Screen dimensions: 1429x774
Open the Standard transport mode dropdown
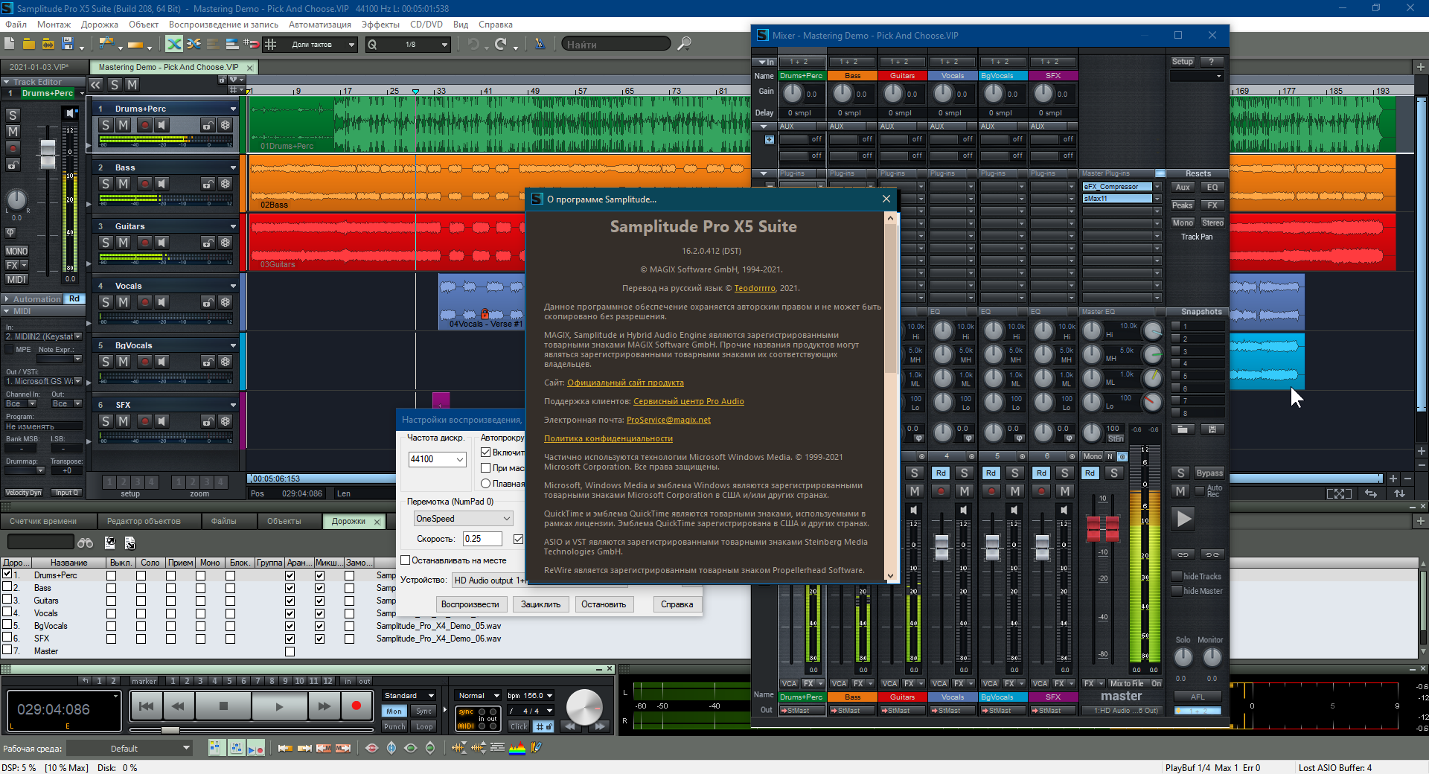coord(409,696)
